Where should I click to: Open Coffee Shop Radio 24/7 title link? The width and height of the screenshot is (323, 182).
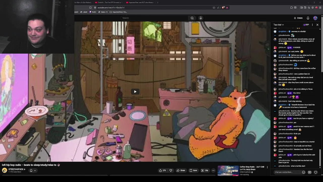click(252, 168)
